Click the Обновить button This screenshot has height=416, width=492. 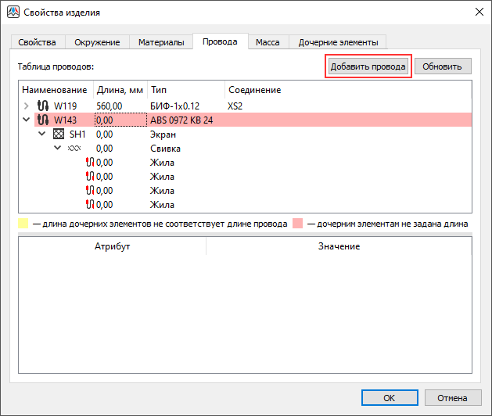(x=443, y=66)
